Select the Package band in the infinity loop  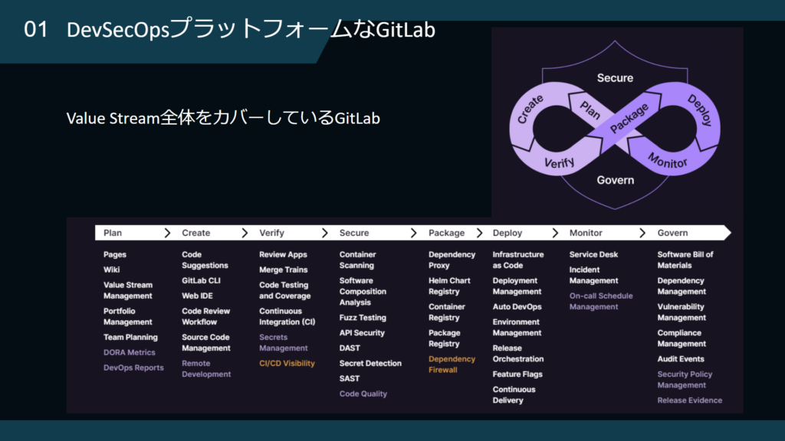pos(629,118)
